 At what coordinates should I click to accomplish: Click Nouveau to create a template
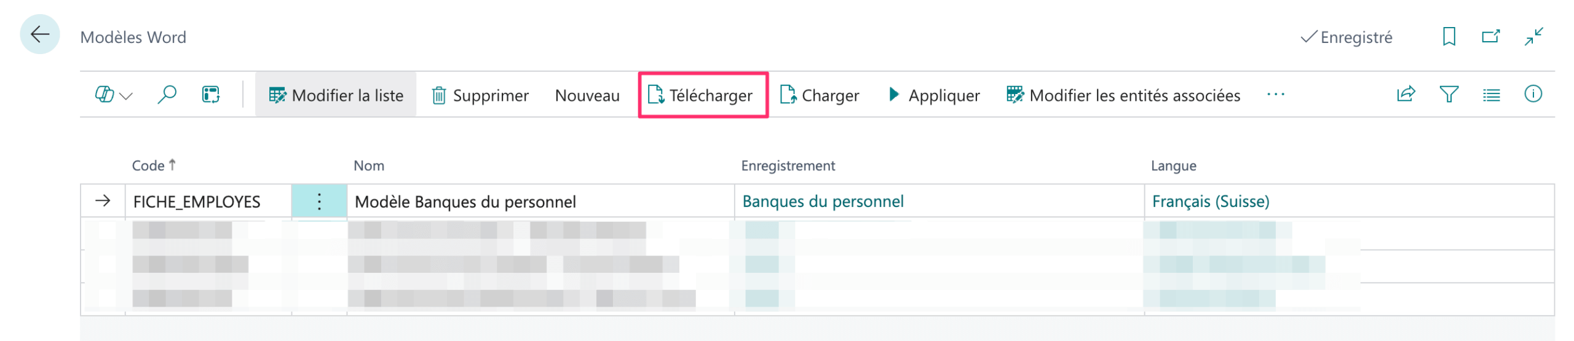pos(587,95)
